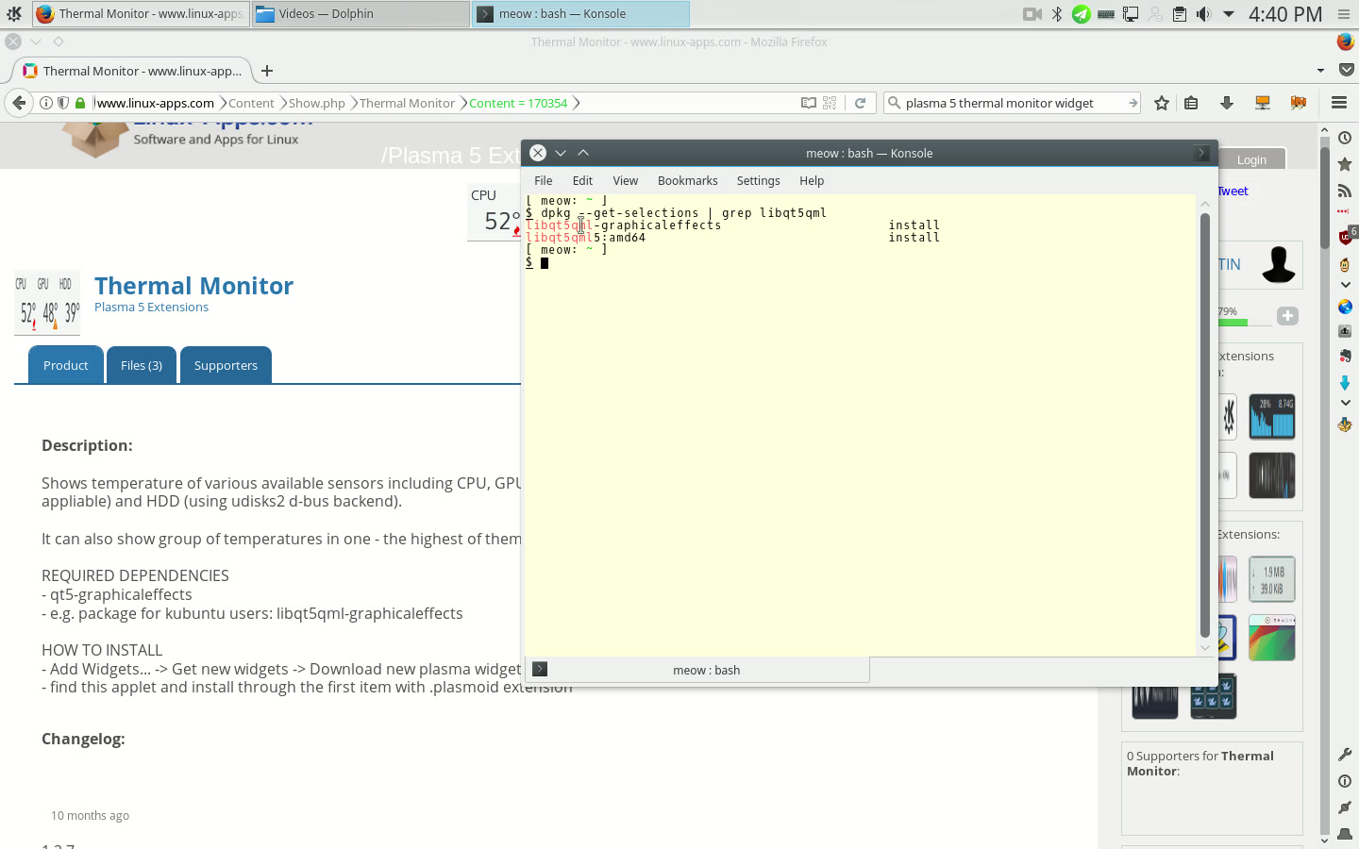Click the camera recording tray icon
Viewport: 1359px width, 849px height.
pos(1032,14)
